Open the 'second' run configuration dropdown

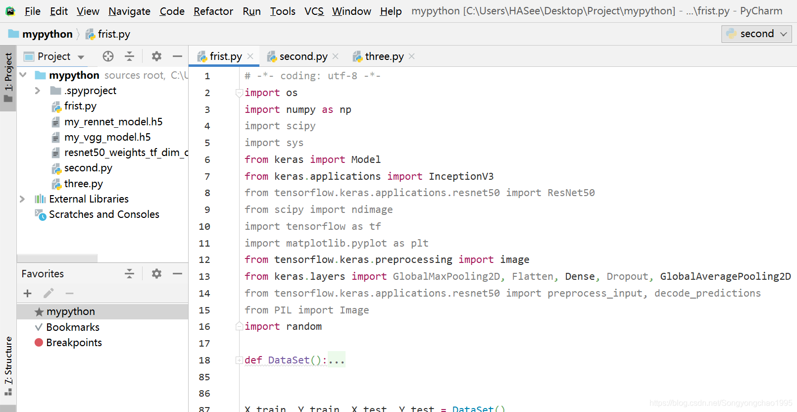756,34
